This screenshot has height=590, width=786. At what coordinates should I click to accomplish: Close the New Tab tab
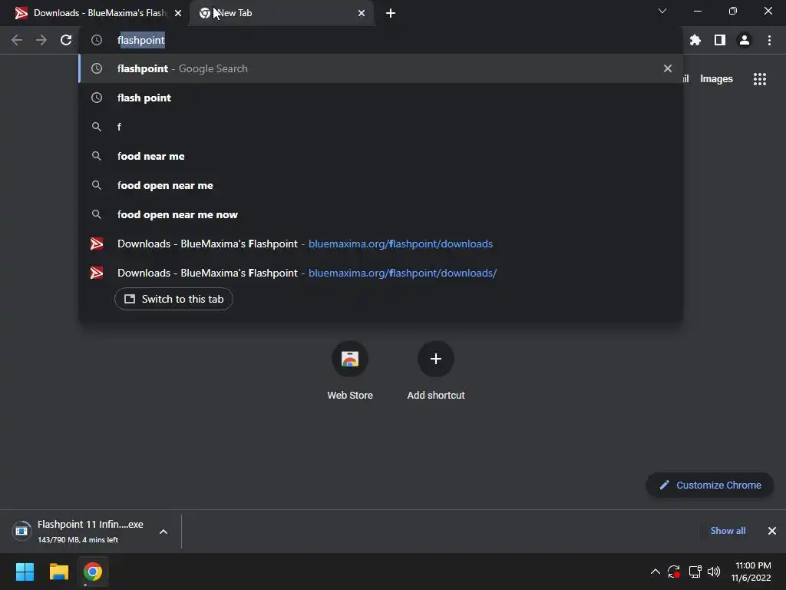(x=362, y=13)
